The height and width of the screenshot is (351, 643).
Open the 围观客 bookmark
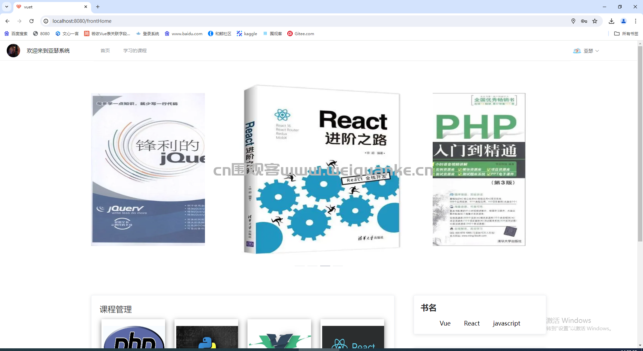tap(272, 33)
